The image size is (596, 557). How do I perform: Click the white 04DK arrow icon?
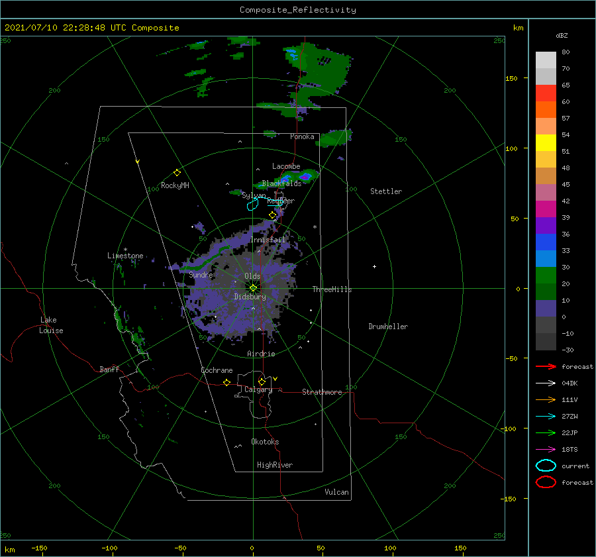(546, 383)
